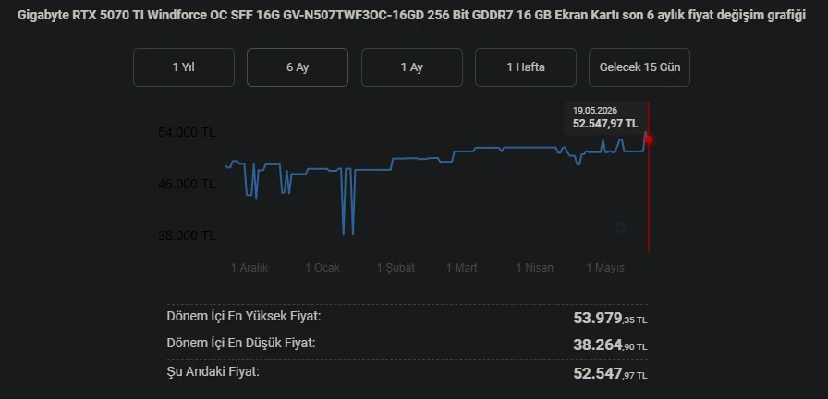Click the 1 Mayıs axis label
Screen dimensions: 828x399
(605, 268)
